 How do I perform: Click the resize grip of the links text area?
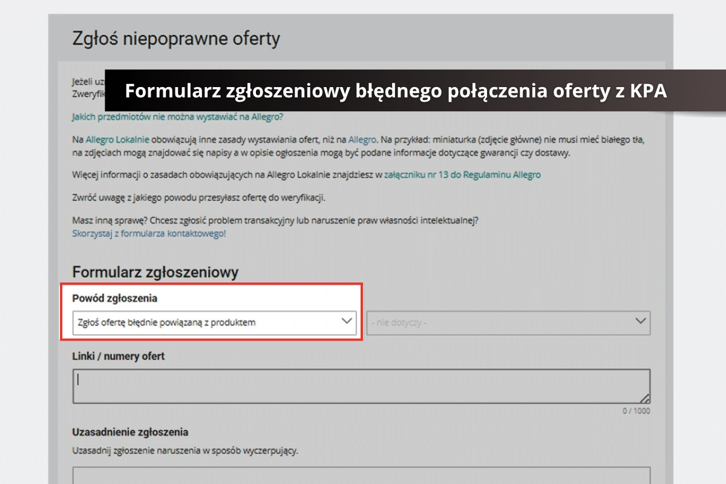pos(646,398)
